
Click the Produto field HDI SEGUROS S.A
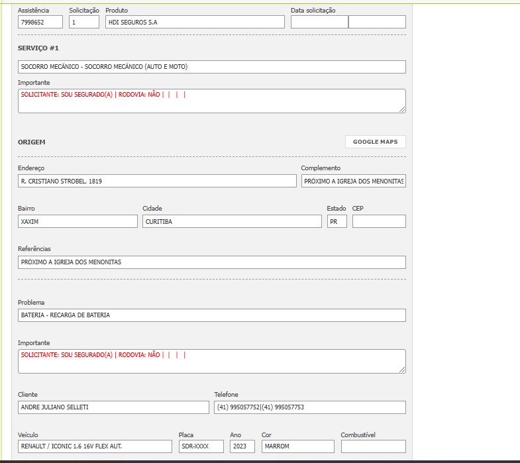[195, 22]
